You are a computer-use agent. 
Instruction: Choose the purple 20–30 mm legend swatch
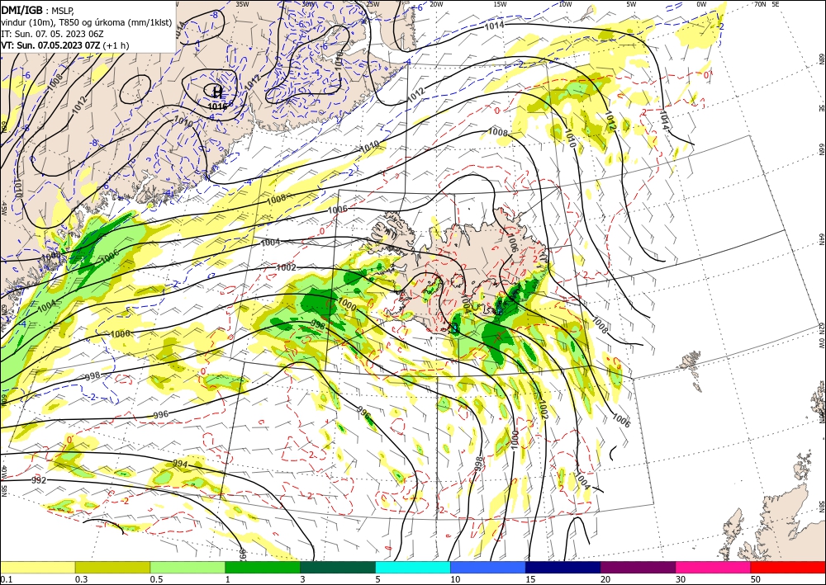pos(638,567)
